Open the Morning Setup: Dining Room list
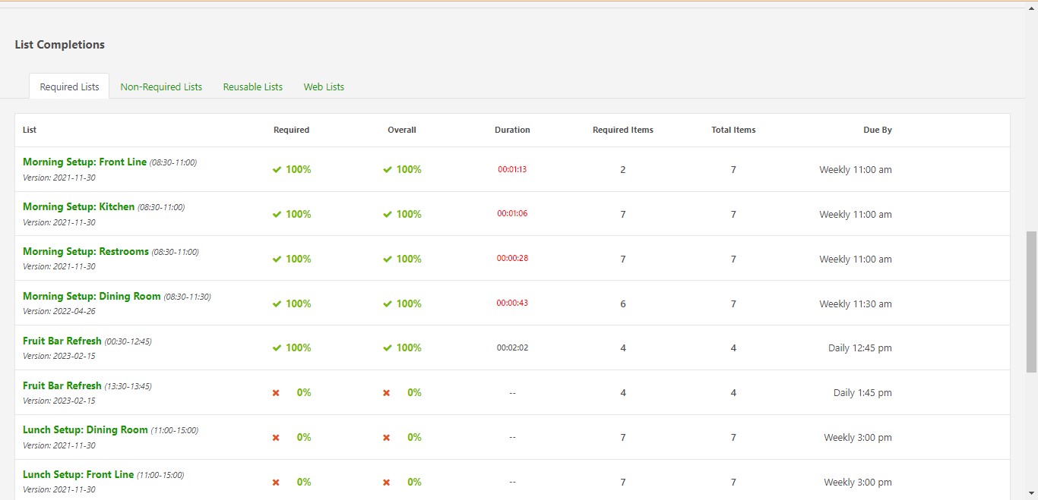Image resolution: width=1038 pixels, height=500 pixels. [x=91, y=296]
